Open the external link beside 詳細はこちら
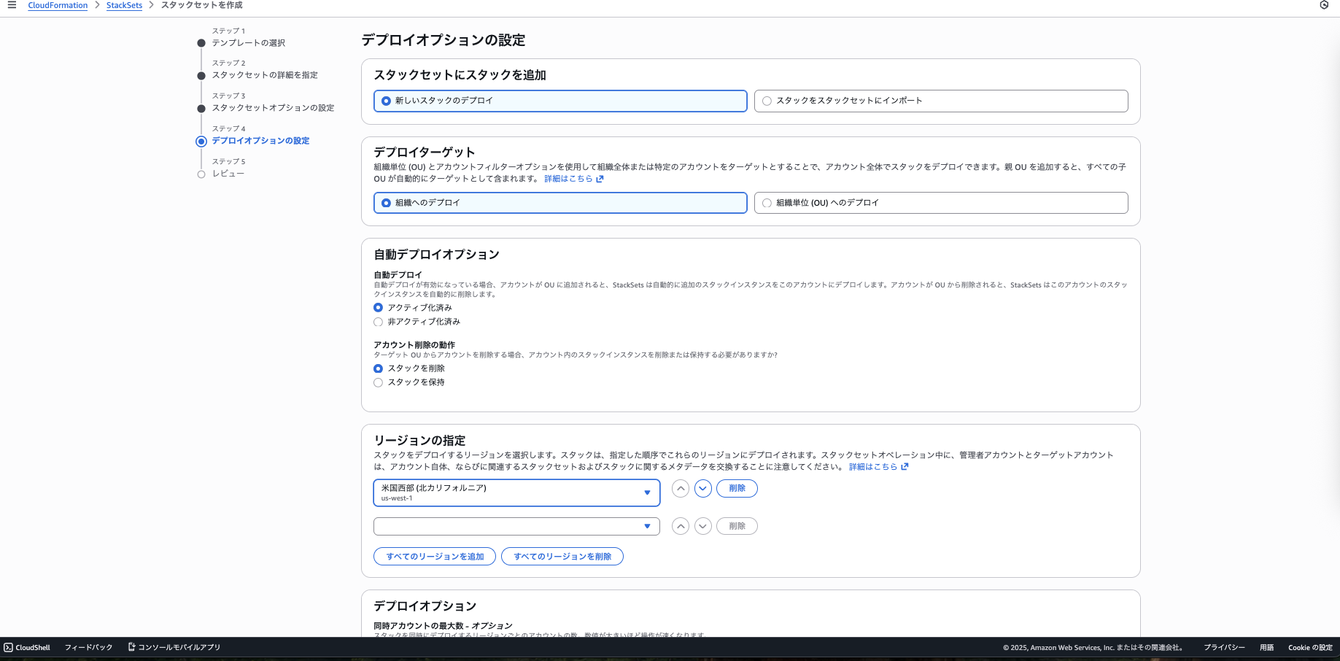This screenshot has width=1340, height=661. pyautogui.click(x=599, y=179)
